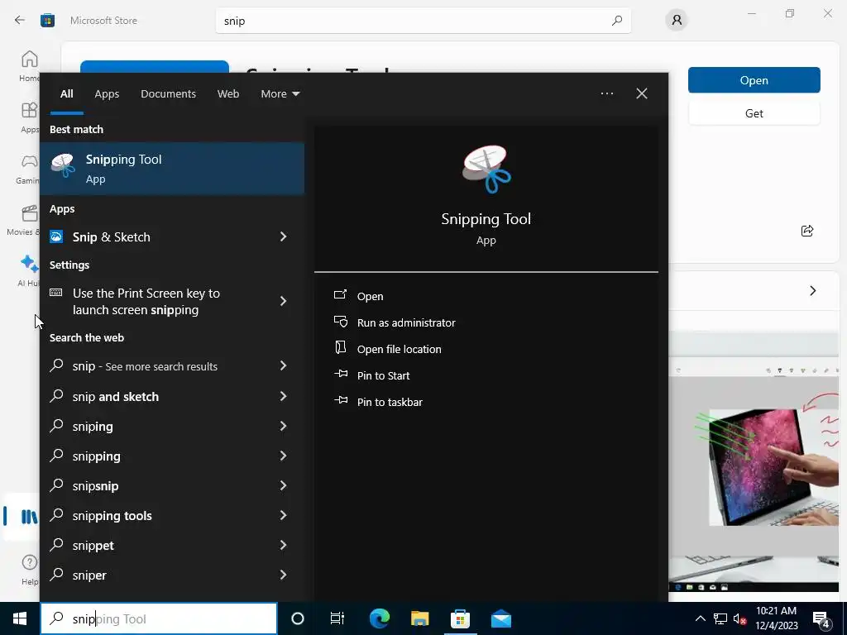Switch to the All search tab
Viewport: 847px width, 635px height.
coord(66,93)
